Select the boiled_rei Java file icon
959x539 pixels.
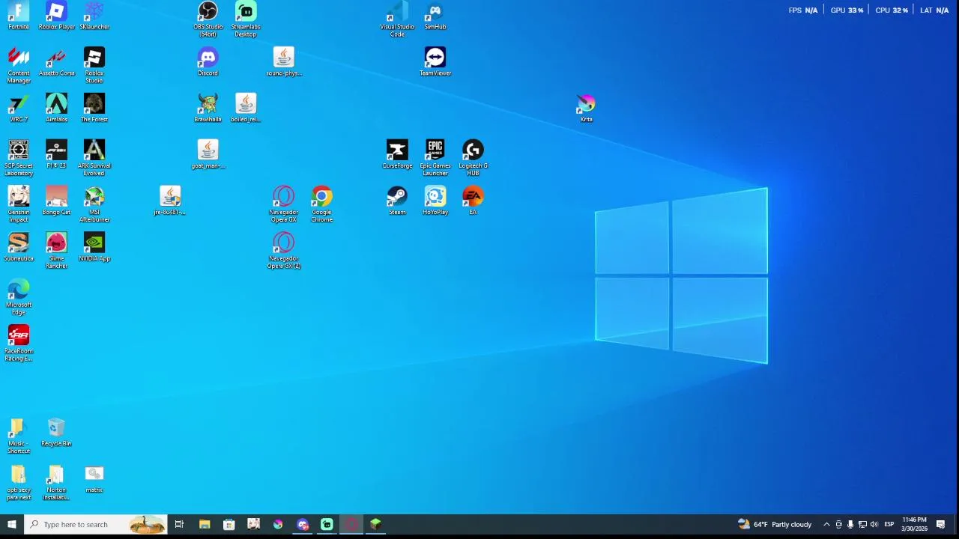[x=246, y=109]
